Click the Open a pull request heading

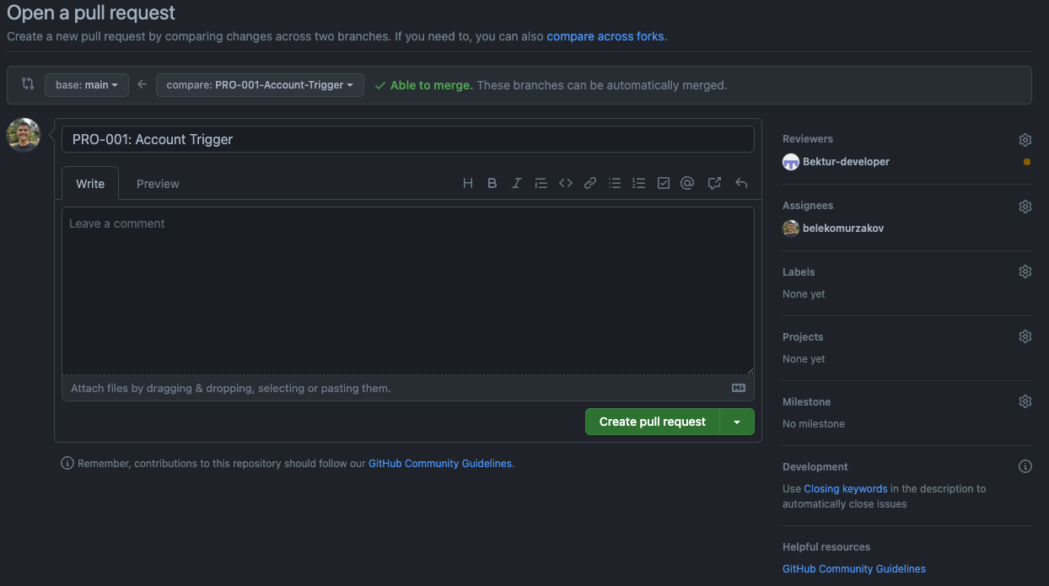tap(91, 13)
